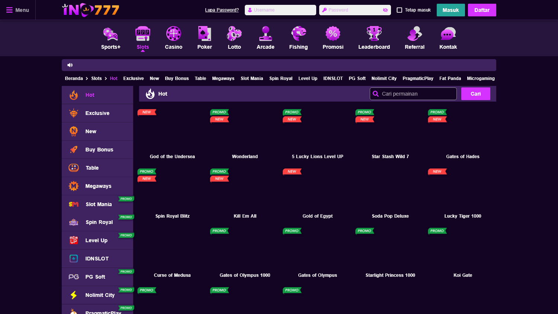Open the Fishing fish icon
558x314 pixels.
(x=298, y=34)
